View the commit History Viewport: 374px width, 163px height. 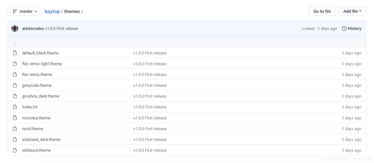click(x=351, y=29)
